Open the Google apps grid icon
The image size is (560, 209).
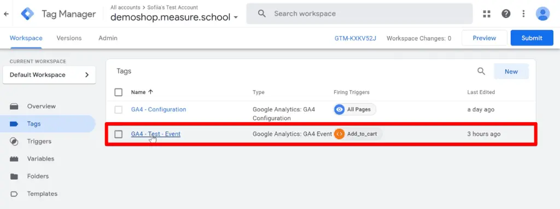pyautogui.click(x=486, y=14)
